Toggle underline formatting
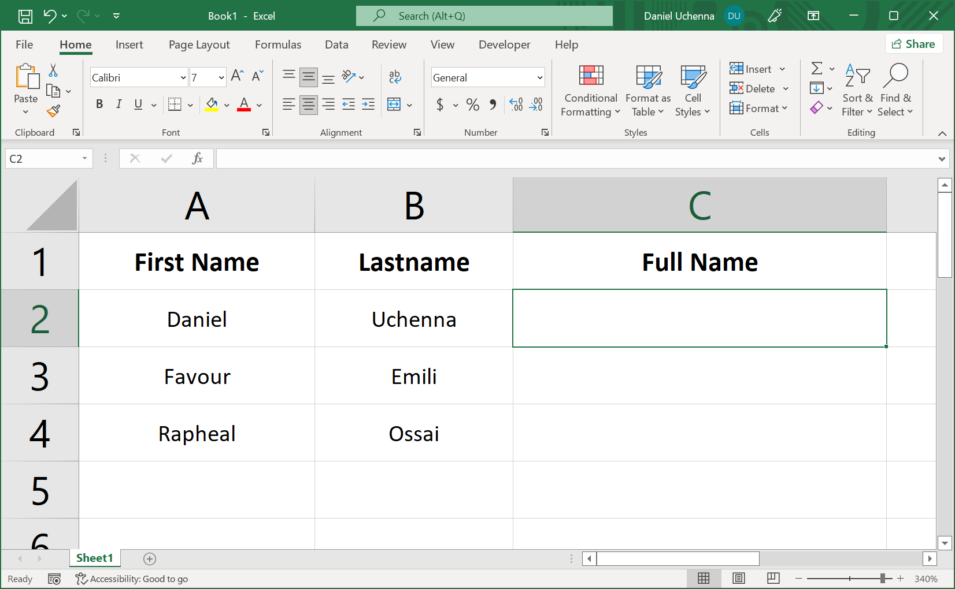 137,105
